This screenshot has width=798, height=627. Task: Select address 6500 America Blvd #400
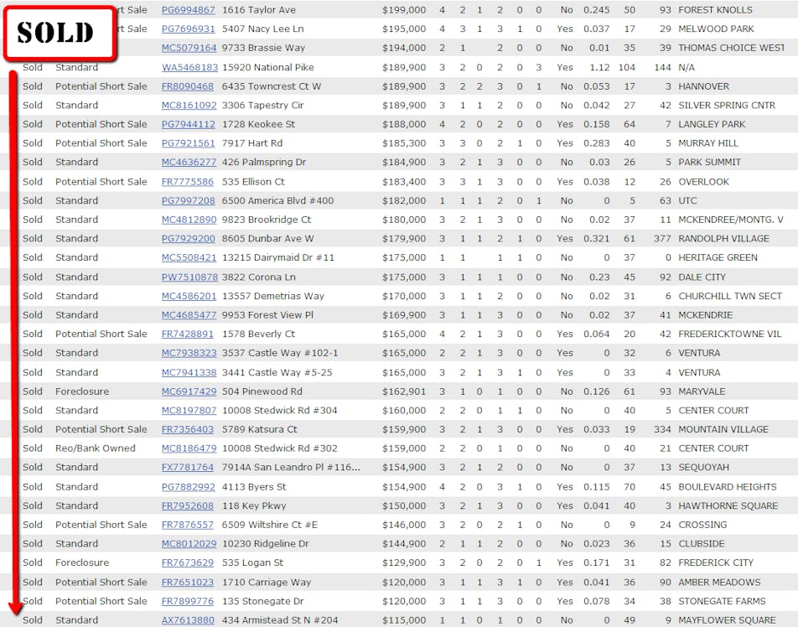click(278, 200)
